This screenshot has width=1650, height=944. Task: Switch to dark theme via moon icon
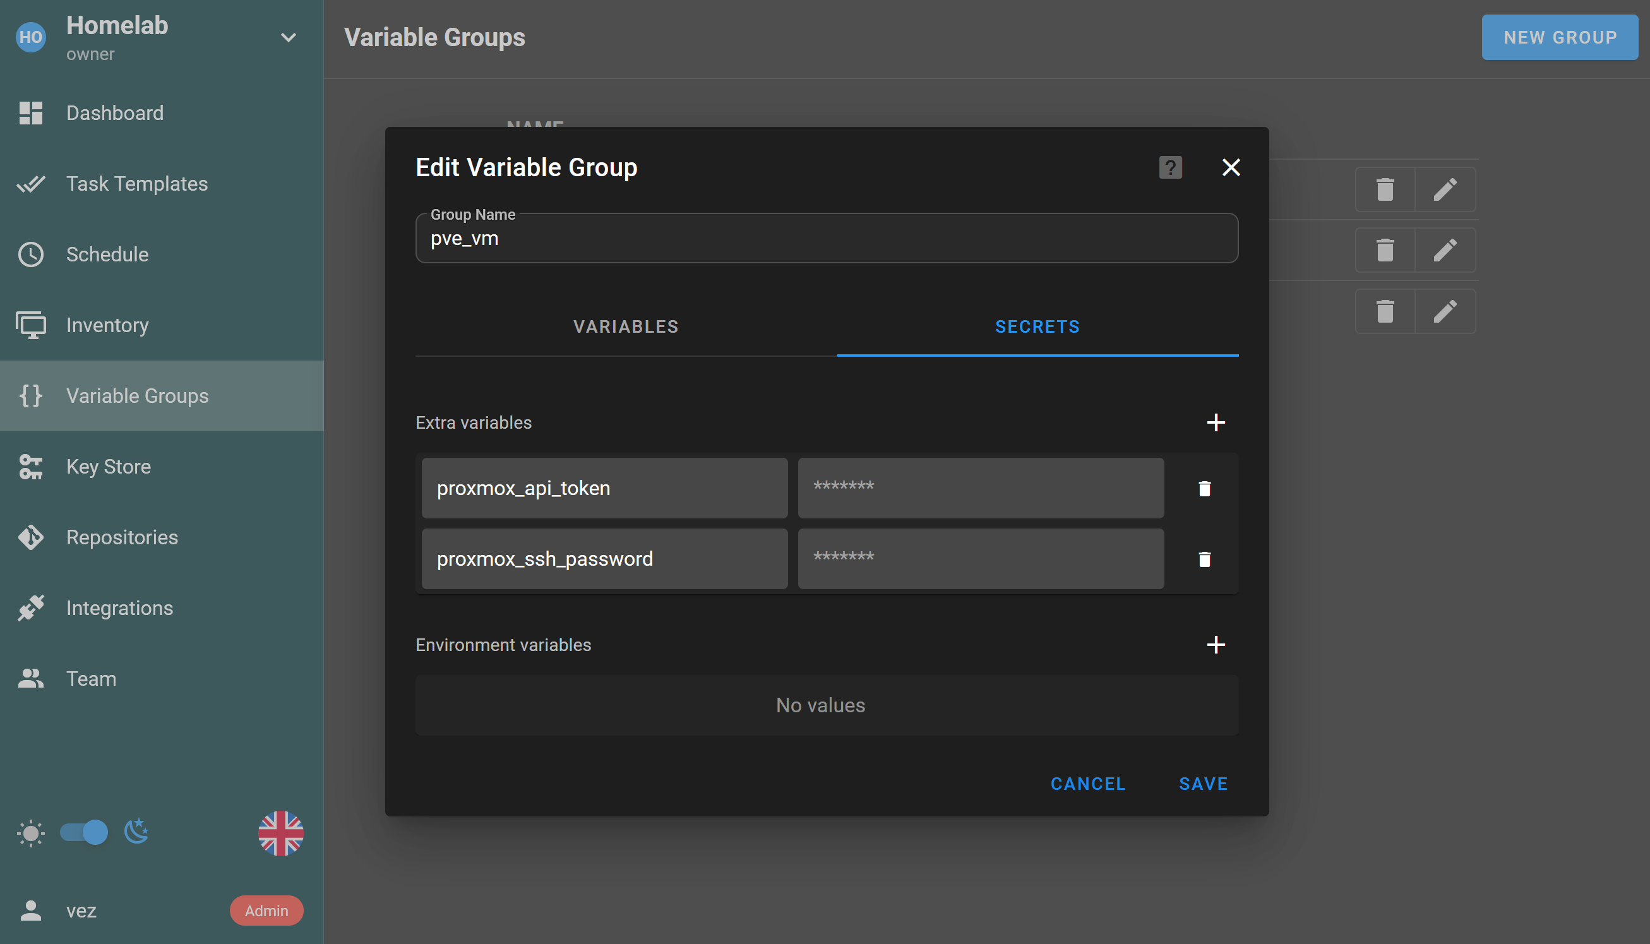tap(136, 833)
